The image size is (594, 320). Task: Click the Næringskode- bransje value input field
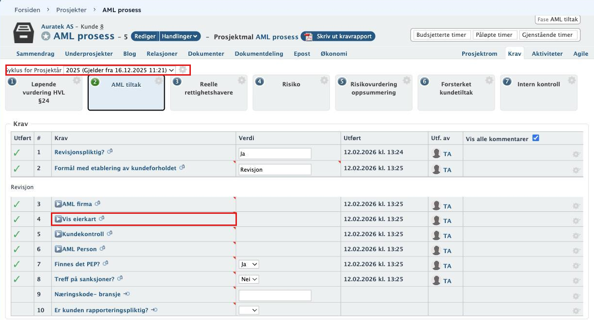coord(275,295)
